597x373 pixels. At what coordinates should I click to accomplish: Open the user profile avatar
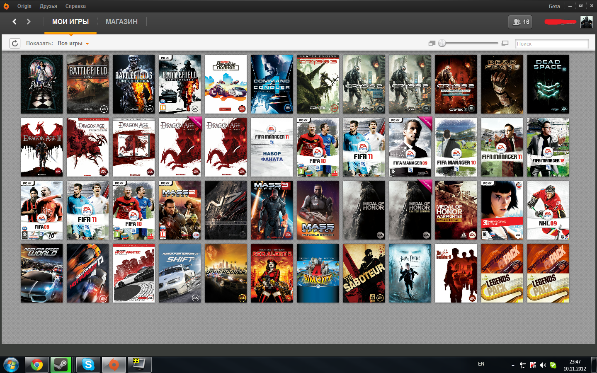coord(586,22)
